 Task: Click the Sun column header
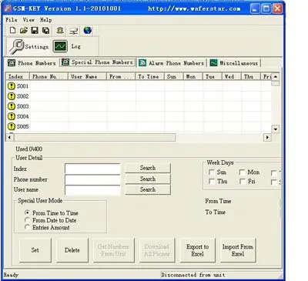(173, 76)
